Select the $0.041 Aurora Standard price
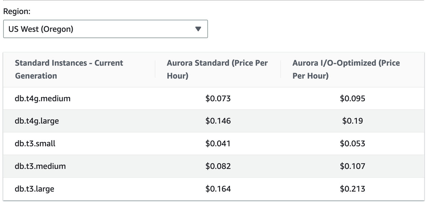428x203 pixels. click(218, 144)
